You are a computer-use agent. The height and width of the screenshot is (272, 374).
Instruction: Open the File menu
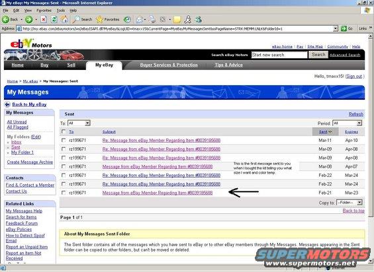click(x=5, y=11)
